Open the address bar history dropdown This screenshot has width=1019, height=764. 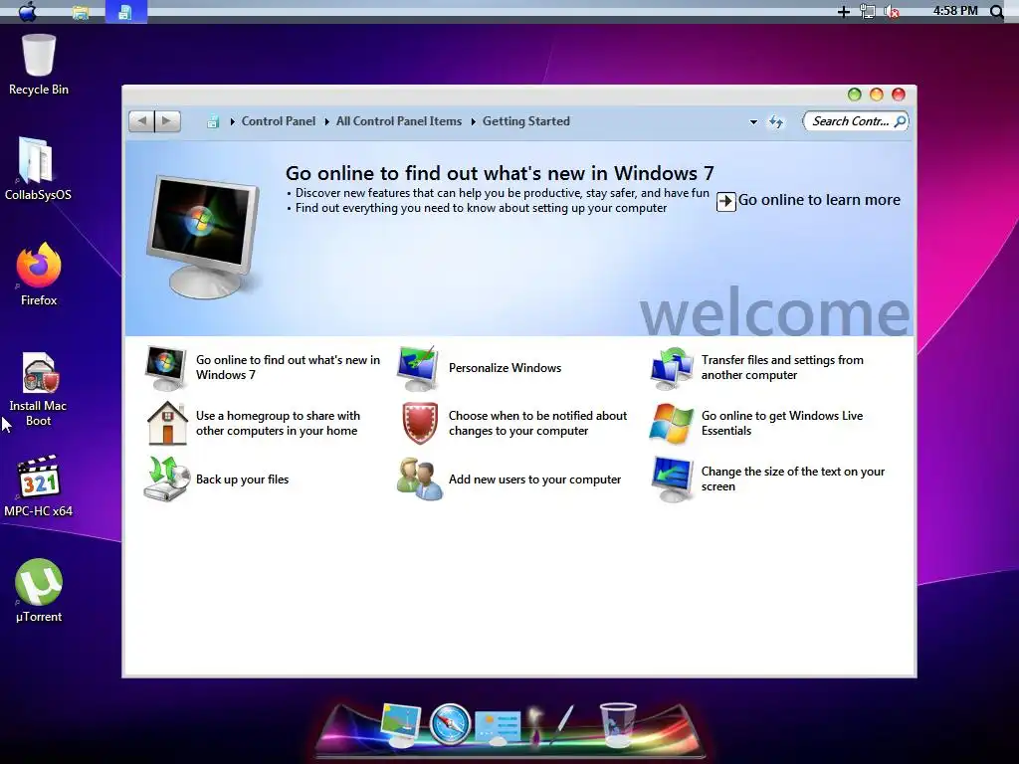pyautogui.click(x=753, y=122)
